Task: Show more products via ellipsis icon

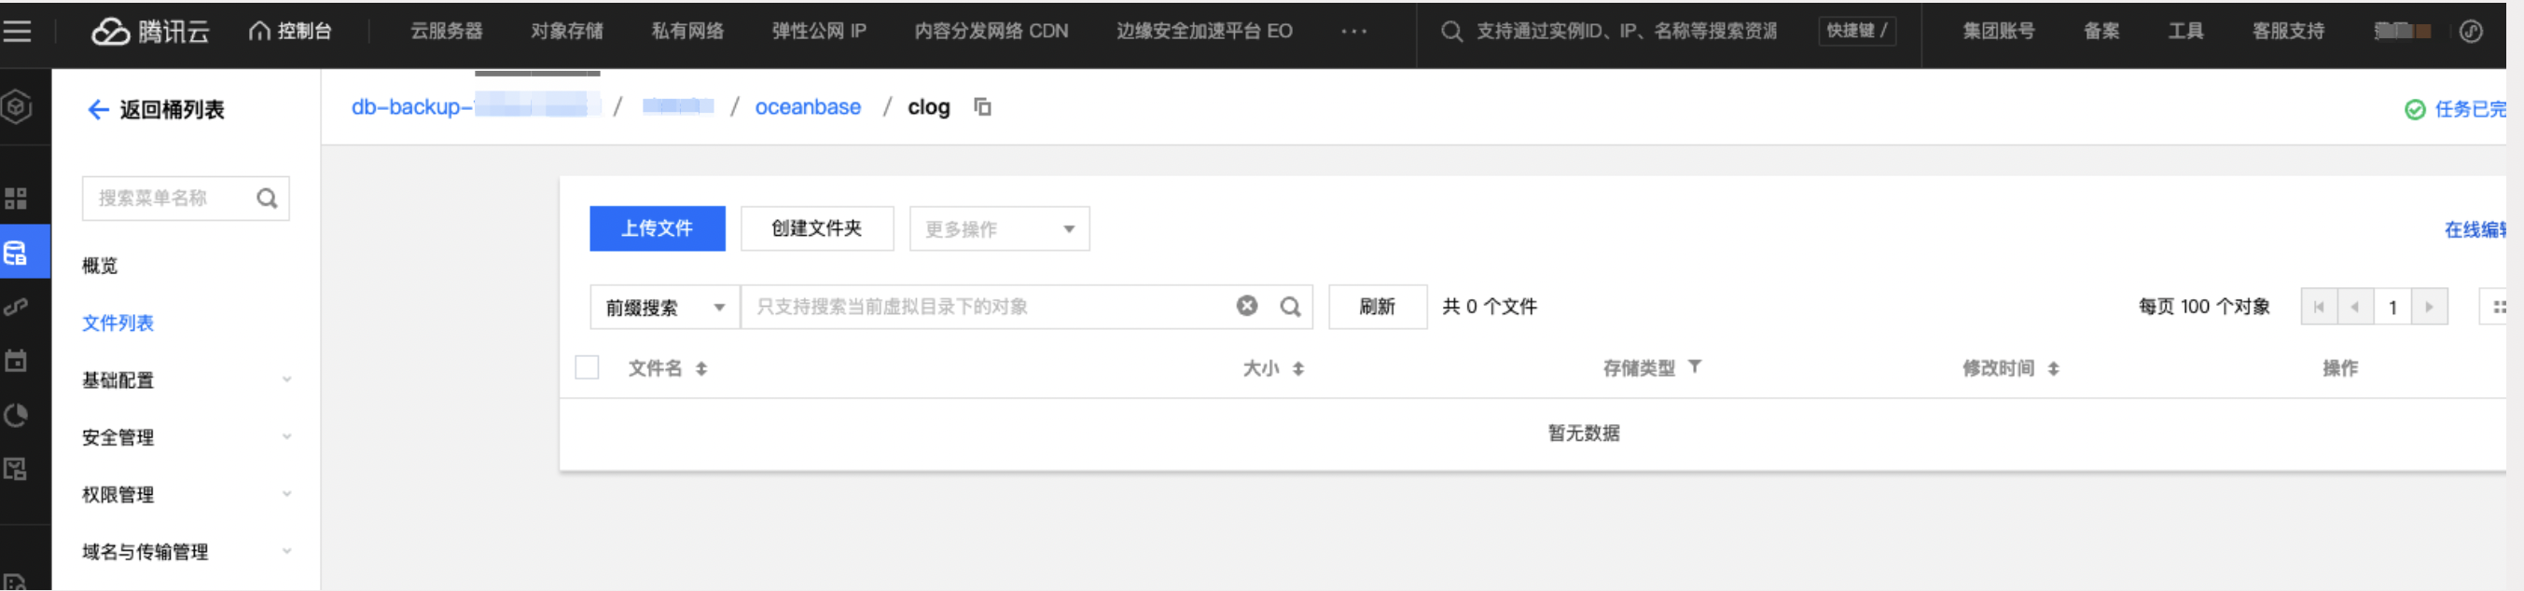Action: pos(1354,32)
